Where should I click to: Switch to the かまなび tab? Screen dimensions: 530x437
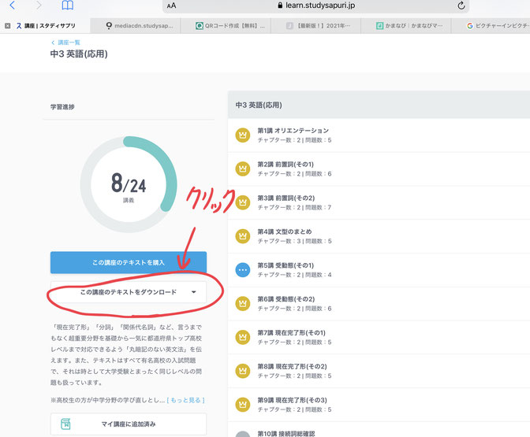click(x=409, y=26)
